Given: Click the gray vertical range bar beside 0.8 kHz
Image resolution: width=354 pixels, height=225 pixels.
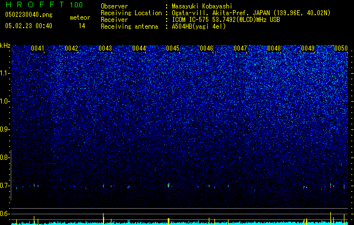Looking at the screenshot, I should (x=11, y=175).
